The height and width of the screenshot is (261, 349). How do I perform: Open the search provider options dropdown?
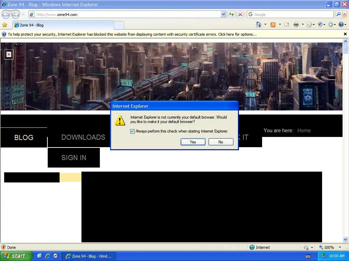345,14
